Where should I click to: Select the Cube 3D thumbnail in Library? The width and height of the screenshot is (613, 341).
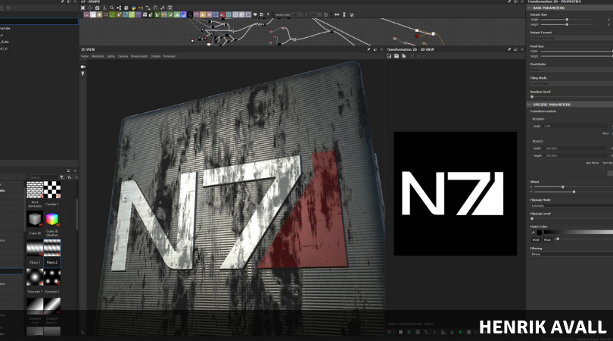pos(35,219)
